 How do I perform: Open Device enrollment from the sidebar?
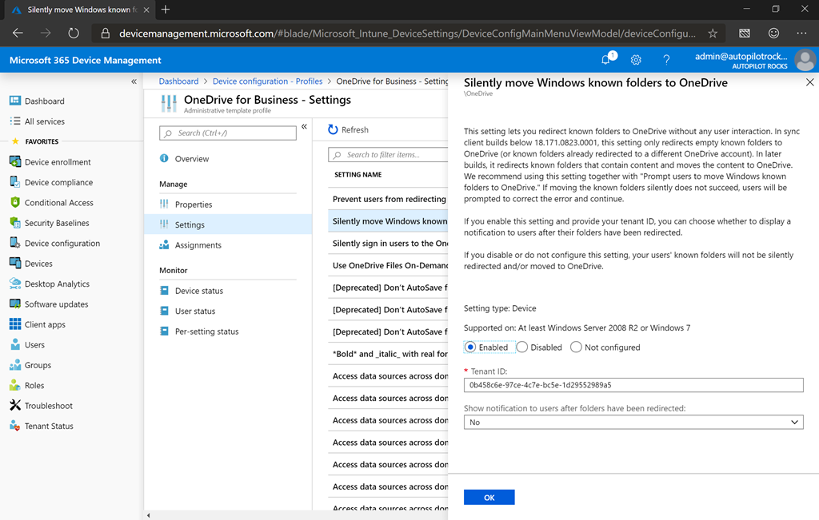click(58, 162)
